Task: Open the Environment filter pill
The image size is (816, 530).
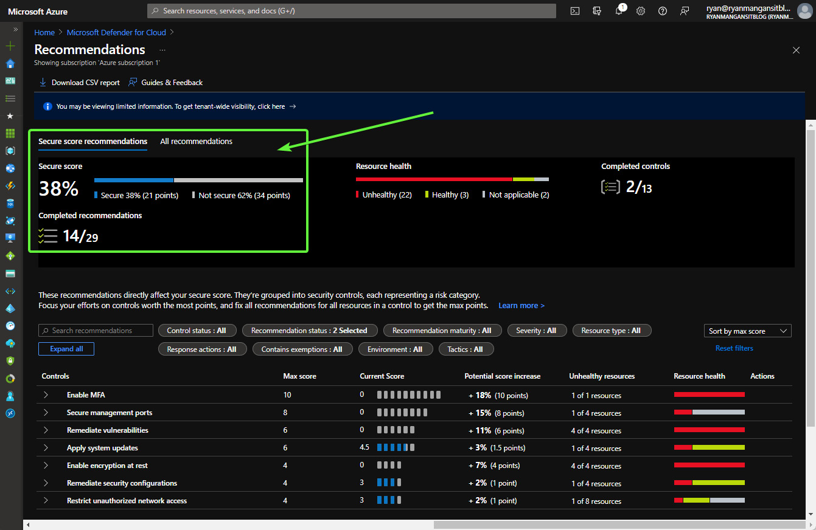Action: tap(395, 349)
